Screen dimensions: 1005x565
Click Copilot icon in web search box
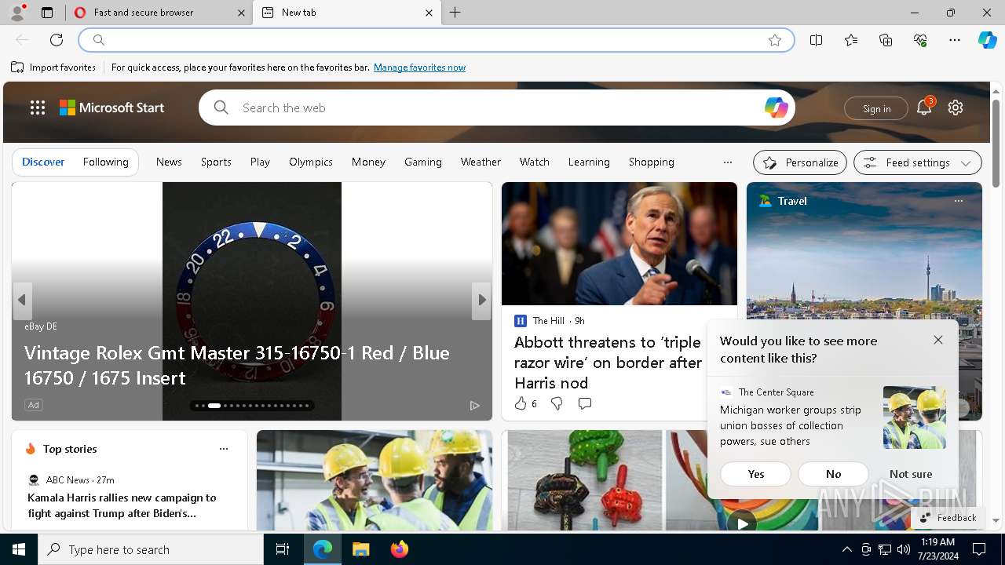[776, 108]
